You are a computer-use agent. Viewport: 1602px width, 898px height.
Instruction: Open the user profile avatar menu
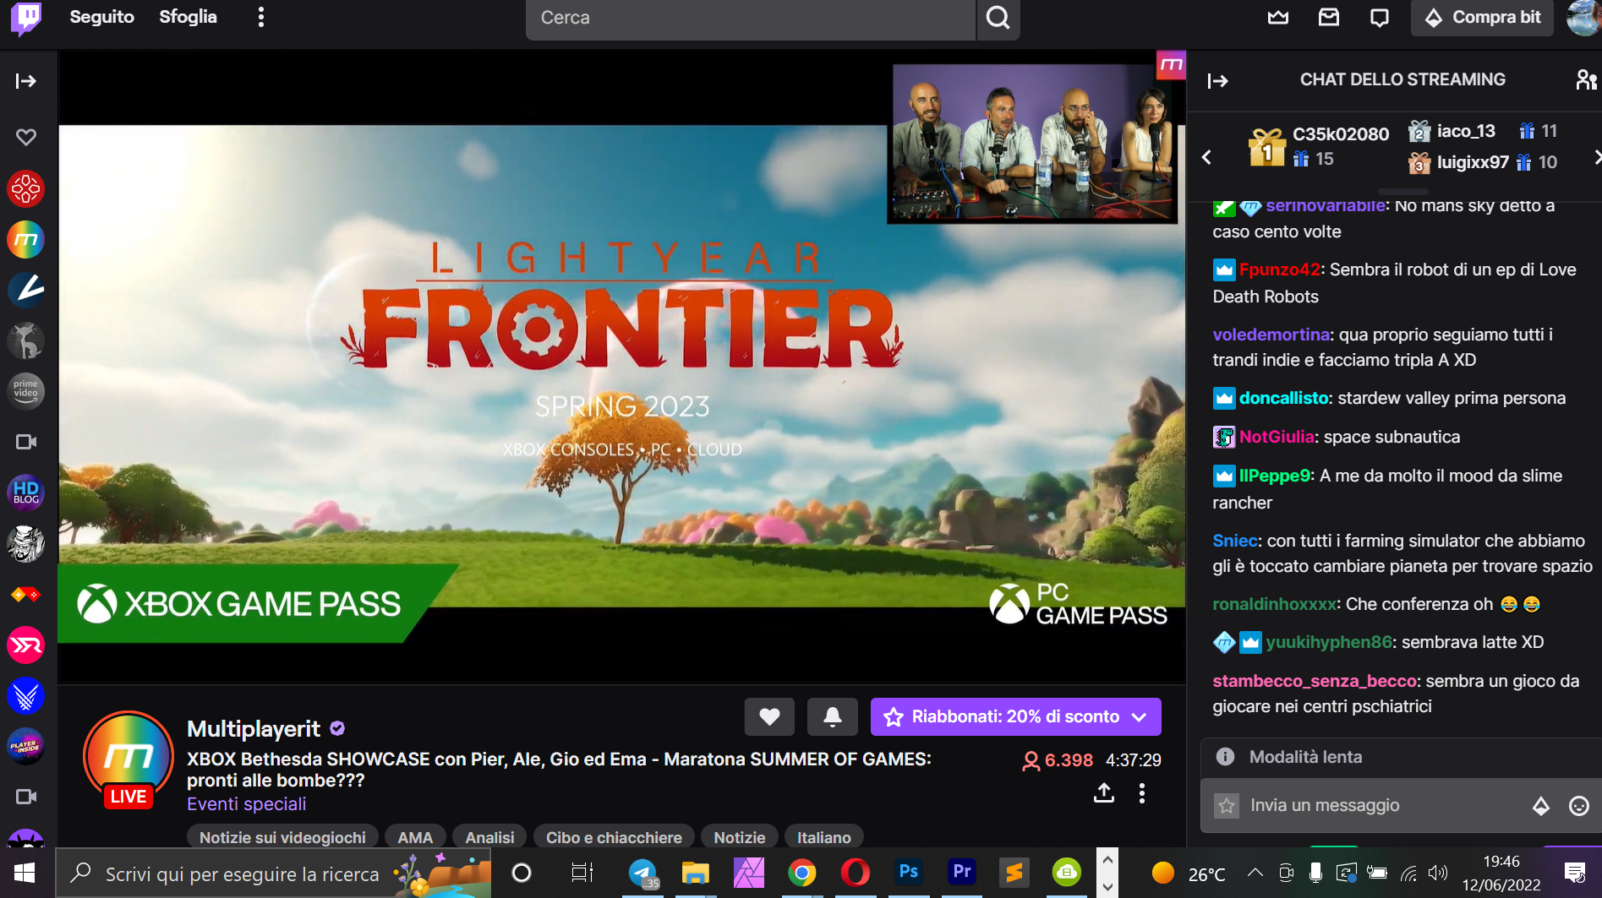coord(1583,18)
